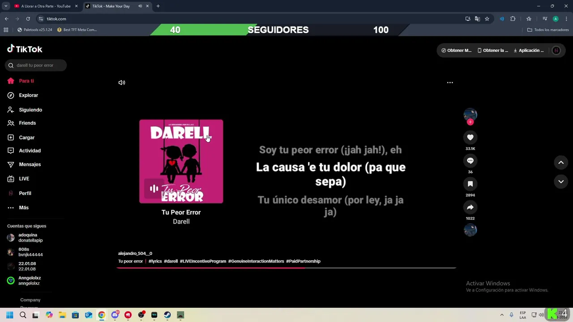Like the video with the heart icon
This screenshot has width=573, height=322.
tap(470, 137)
